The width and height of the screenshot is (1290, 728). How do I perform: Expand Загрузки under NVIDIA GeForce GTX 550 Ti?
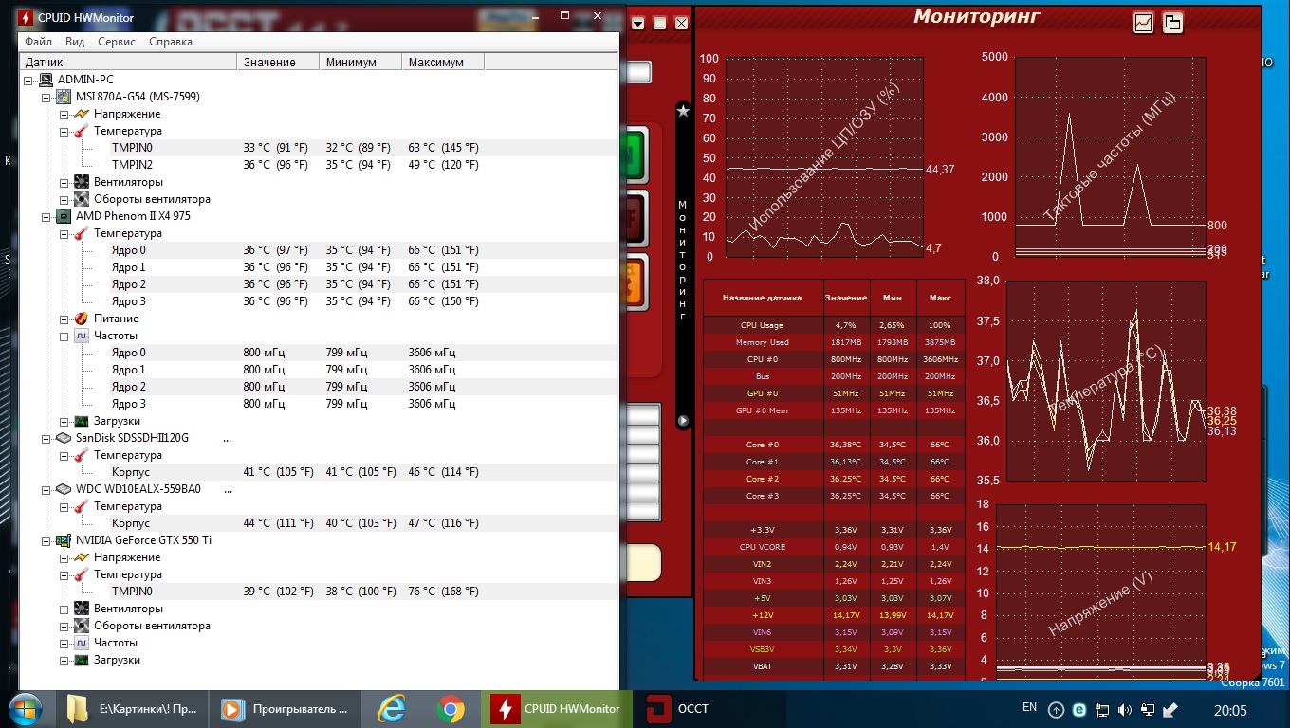[x=64, y=660]
